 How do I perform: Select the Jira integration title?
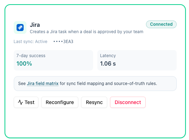35,25
